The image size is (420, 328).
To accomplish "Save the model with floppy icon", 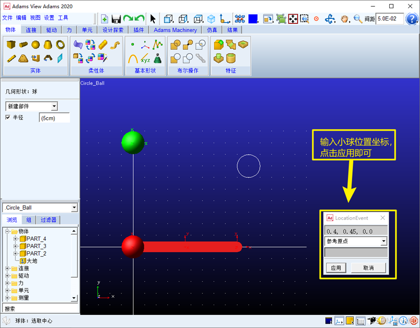I will point(116,19).
